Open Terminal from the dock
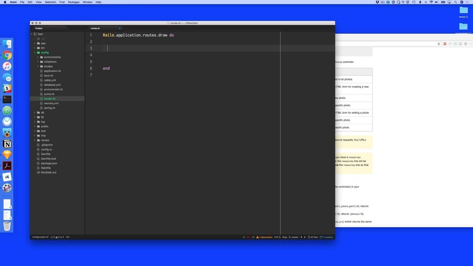The width and height of the screenshot is (473, 266). pyautogui.click(x=7, y=99)
